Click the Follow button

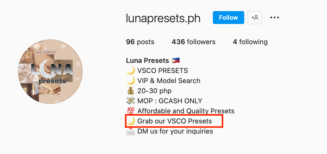pos(228,18)
